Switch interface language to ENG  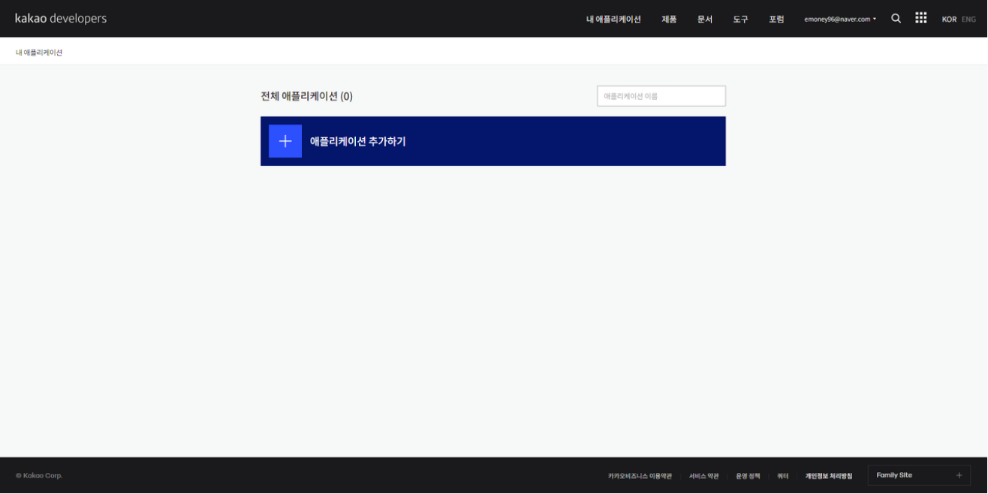(968, 19)
